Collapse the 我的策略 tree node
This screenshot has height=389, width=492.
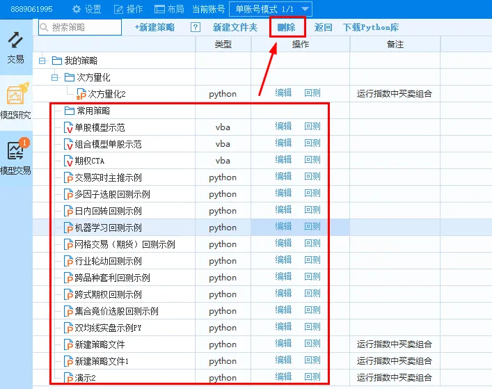pos(42,61)
